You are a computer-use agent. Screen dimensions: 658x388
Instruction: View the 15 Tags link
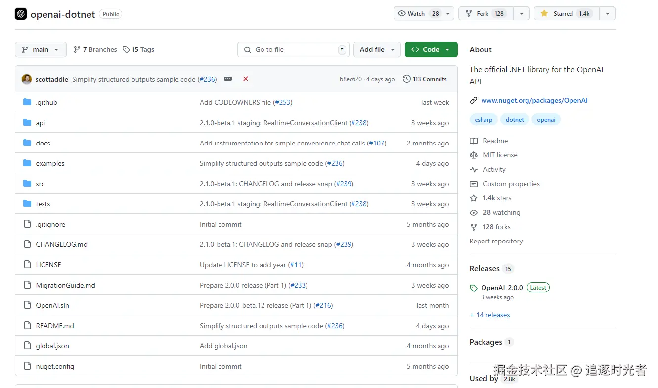click(138, 49)
